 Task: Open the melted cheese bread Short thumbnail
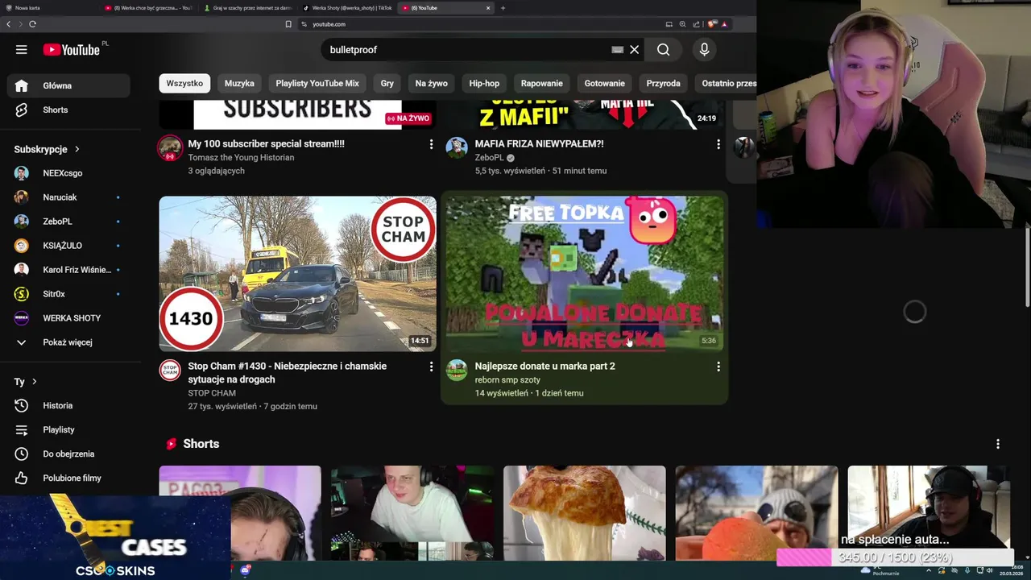coord(585,513)
